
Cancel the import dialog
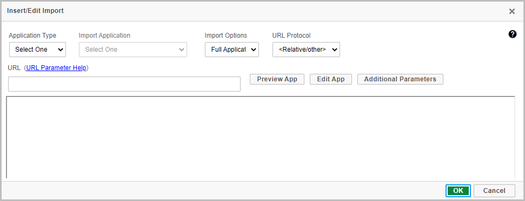point(494,191)
